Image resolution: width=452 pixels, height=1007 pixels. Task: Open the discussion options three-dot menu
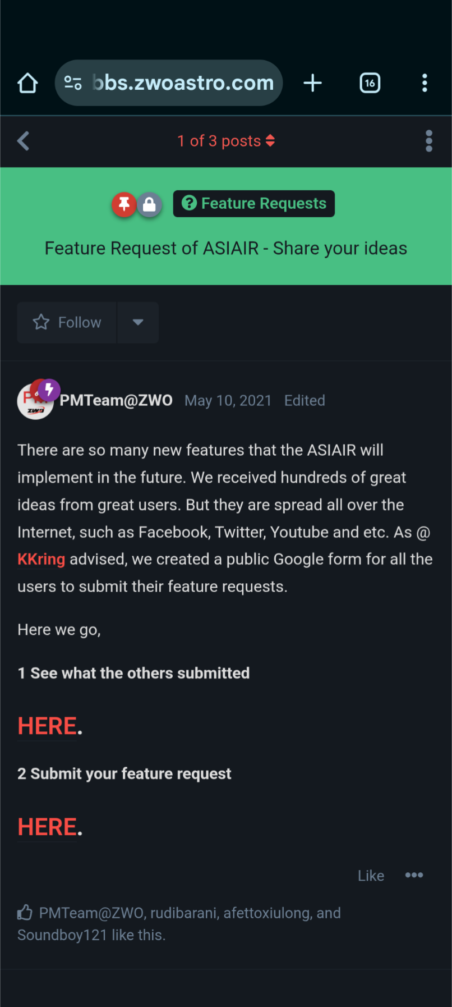[x=429, y=141]
